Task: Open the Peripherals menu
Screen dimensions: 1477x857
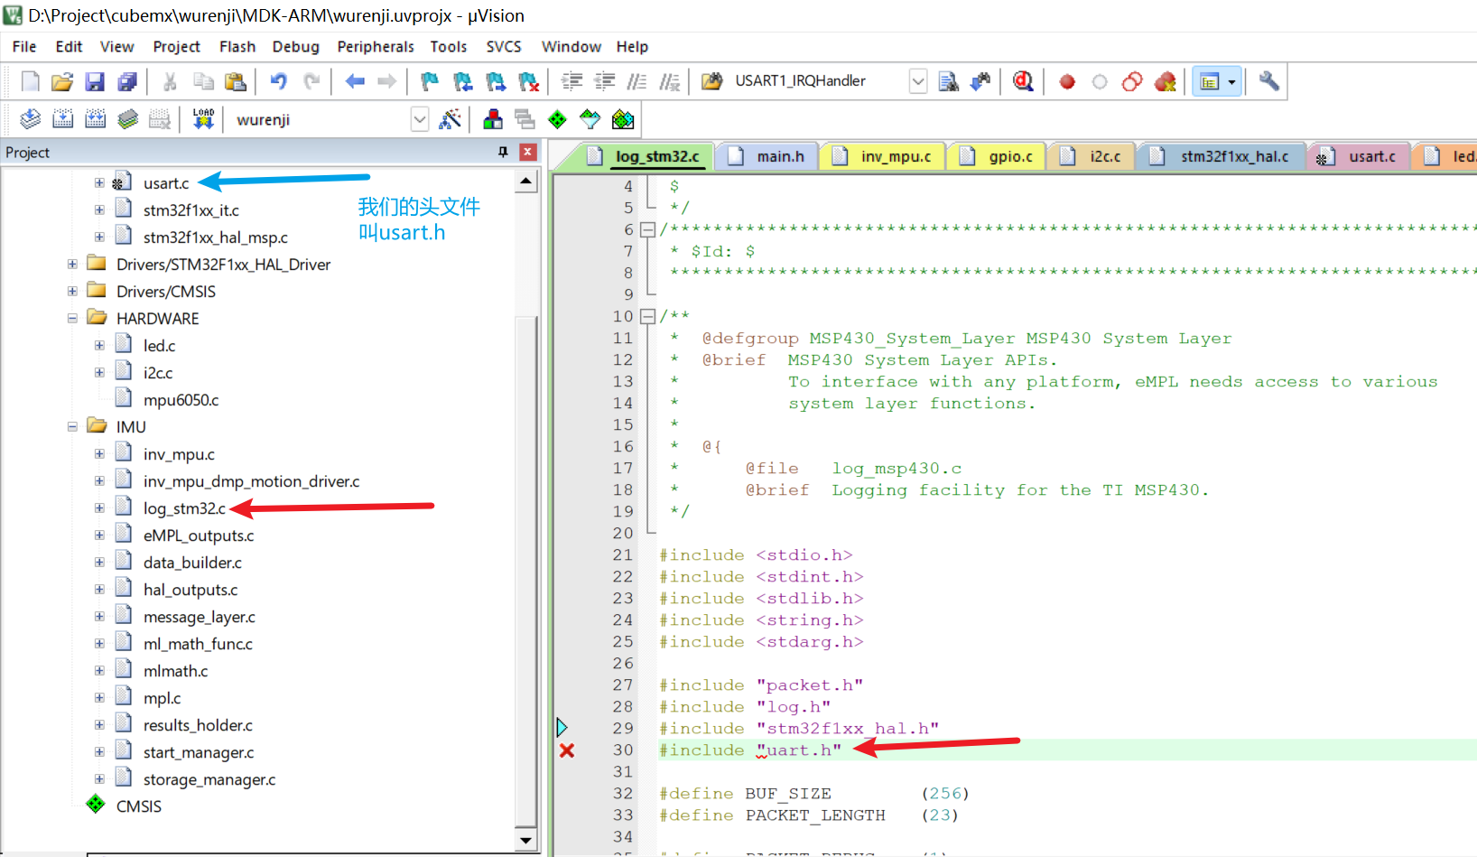Action: click(x=376, y=47)
